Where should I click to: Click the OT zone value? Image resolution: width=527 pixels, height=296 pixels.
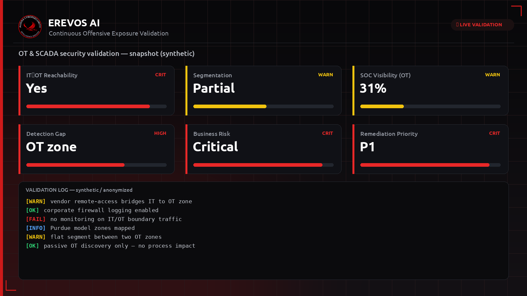pyautogui.click(x=51, y=147)
